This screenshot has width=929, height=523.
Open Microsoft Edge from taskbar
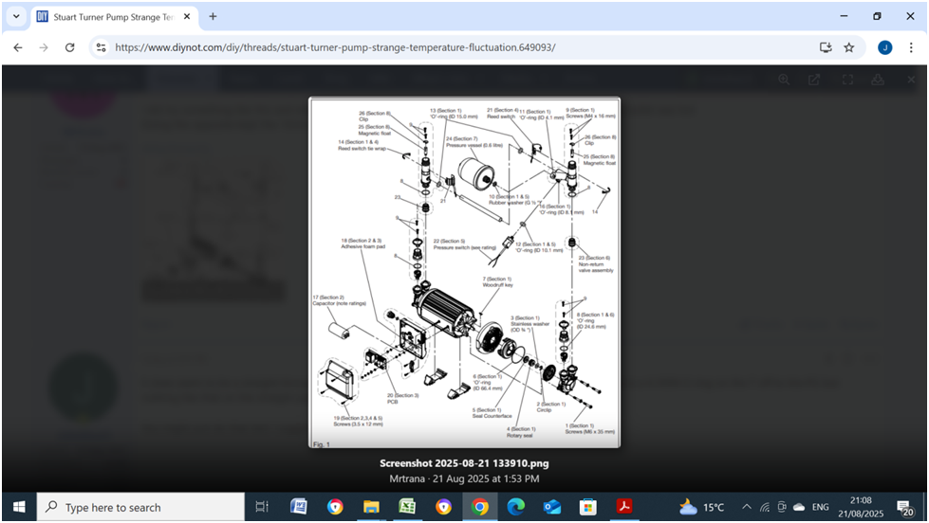(x=516, y=507)
